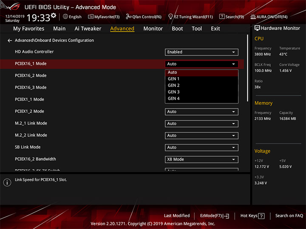Open the M.2_2 Link Mode dropdown

[x=201, y=136]
